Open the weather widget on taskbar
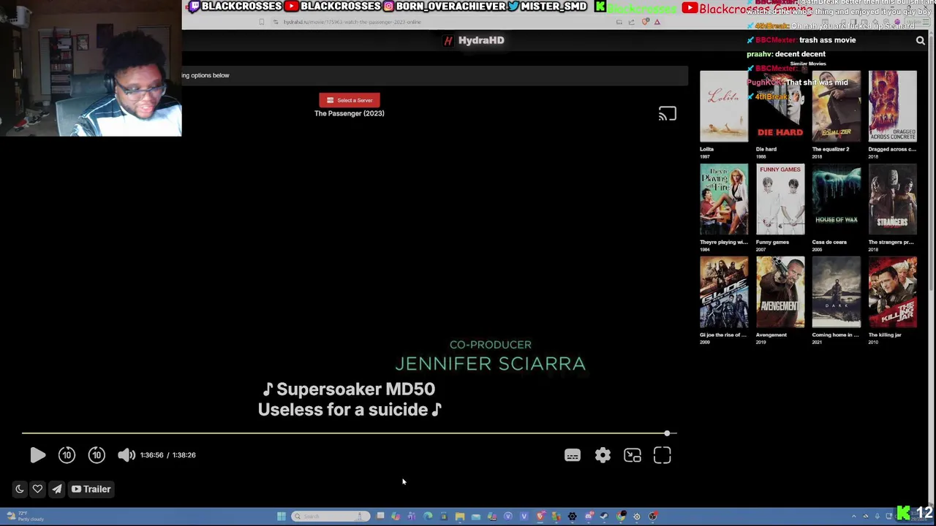 [x=26, y=517]
